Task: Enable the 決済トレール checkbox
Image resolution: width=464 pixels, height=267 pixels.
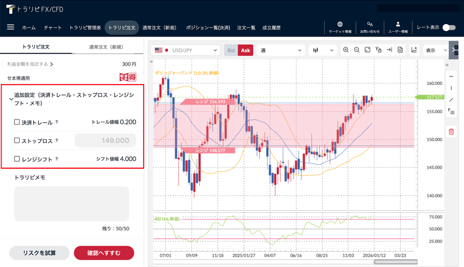Action: [x=17, y=122]
